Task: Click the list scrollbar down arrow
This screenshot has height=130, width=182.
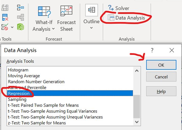Action: (137, 122)
